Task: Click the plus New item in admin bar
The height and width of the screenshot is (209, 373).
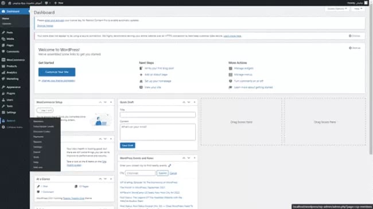Action: (x=59, y=3)
